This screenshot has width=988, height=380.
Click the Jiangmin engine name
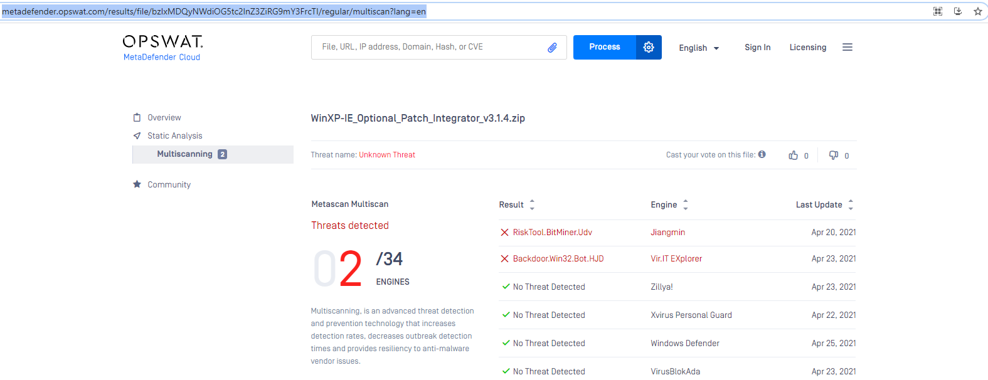click(x=667, y=232)
